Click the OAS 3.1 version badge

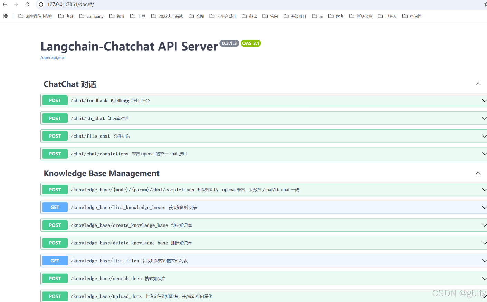(x=250, y=43)
